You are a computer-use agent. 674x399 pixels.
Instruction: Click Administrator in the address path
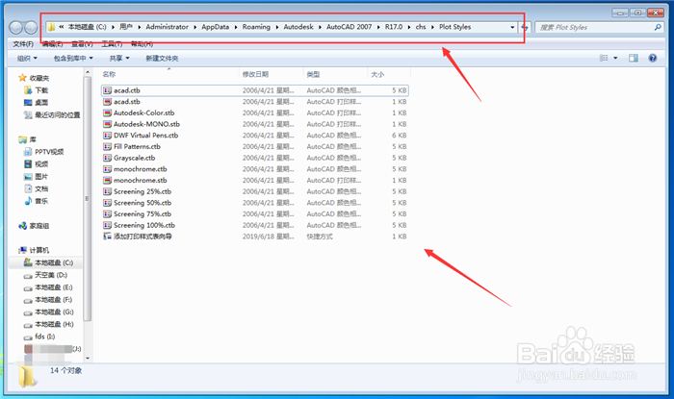168,27
